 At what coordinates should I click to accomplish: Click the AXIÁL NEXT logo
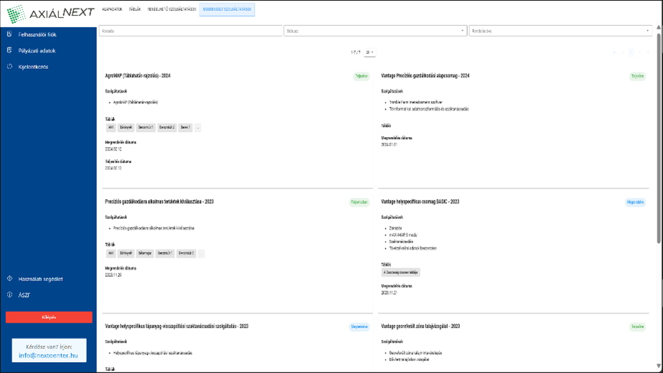(x=50, y=14)
